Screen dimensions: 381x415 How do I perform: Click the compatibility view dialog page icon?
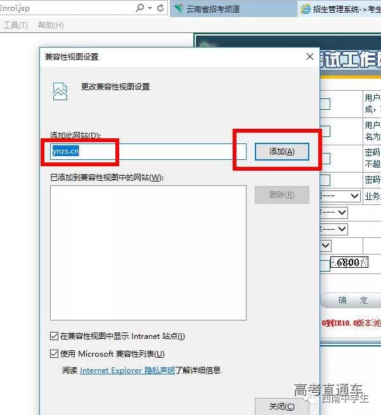pyautogui.click(x=60, y=91)
